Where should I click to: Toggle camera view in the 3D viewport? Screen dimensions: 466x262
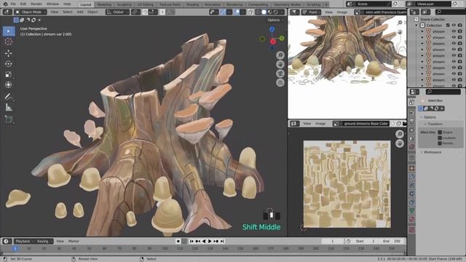280,74
